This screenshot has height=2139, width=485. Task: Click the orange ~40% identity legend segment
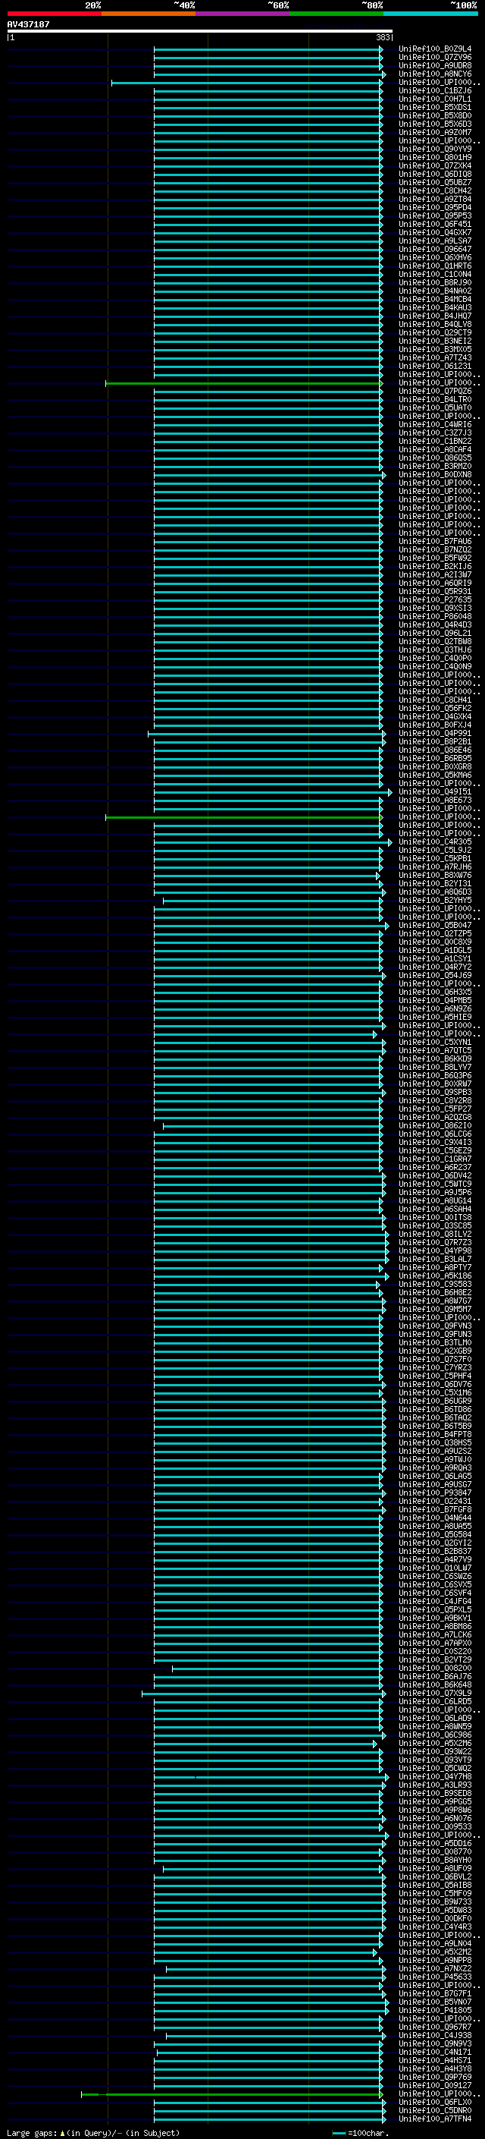tap(149, 14)
